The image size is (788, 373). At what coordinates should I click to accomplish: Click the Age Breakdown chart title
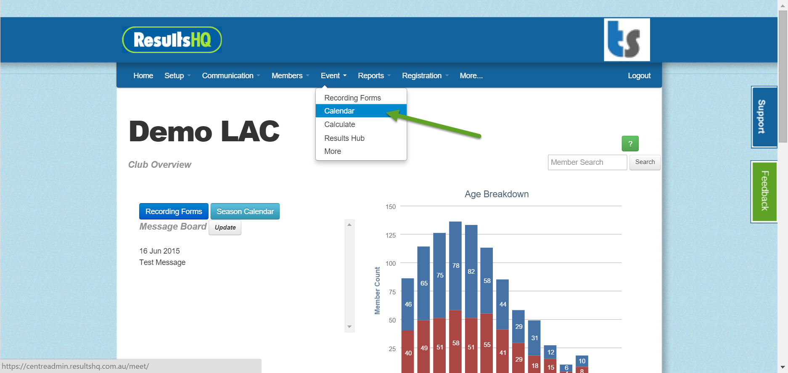(497, 194)
